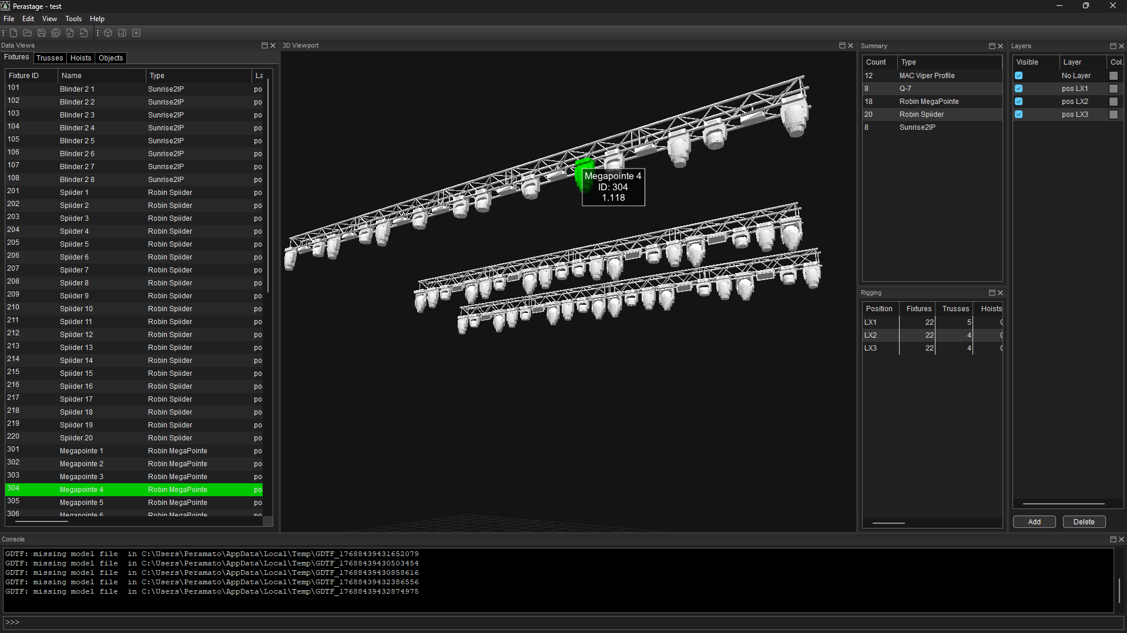Switch to the Trusses tab
Screen dimensions: 1127x633
point(49,58)
